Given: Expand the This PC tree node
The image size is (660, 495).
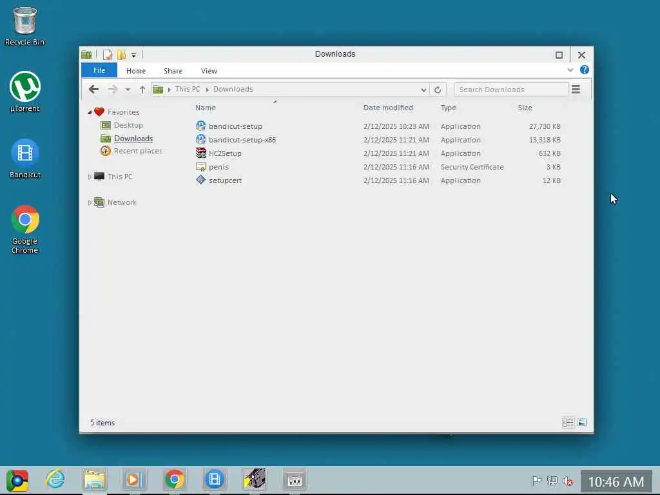Looking at the screenshot, I should pyautogui.click(x=90, y=177).
